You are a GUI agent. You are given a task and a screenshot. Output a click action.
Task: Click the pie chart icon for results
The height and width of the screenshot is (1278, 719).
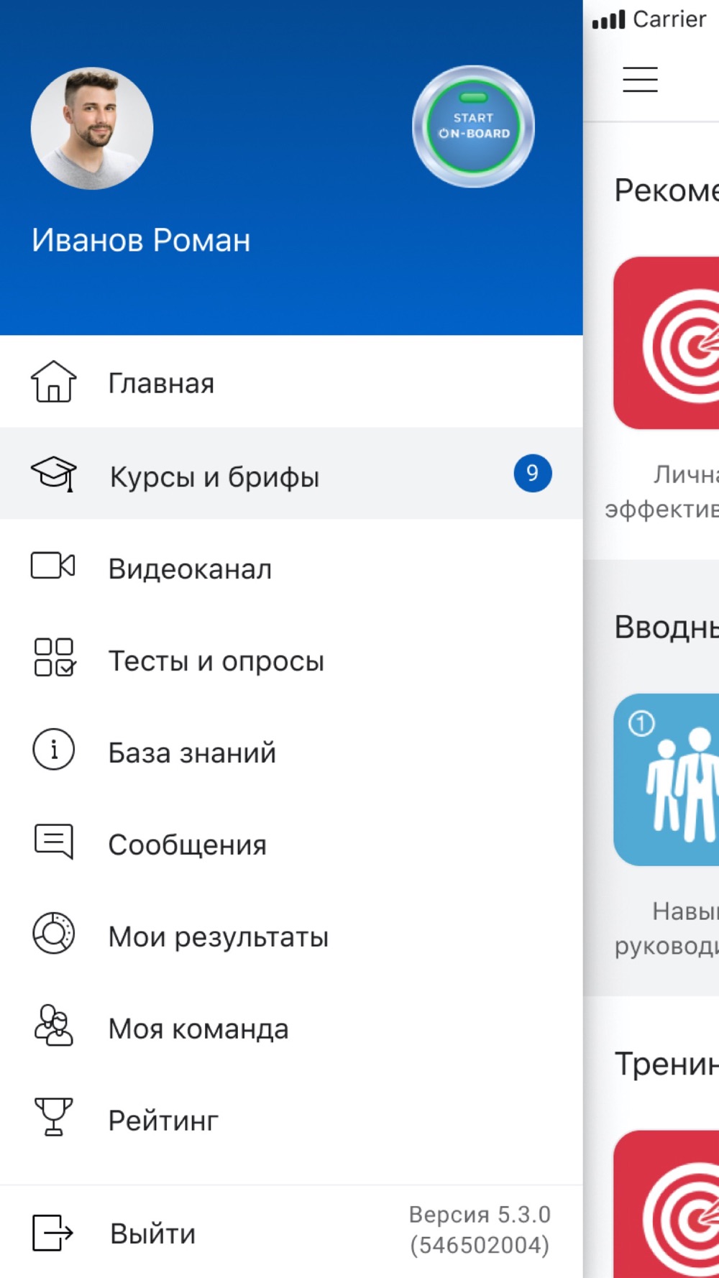(53, 933)
